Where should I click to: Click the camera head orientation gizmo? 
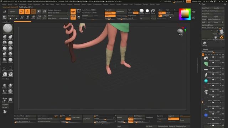click(180, 32)
